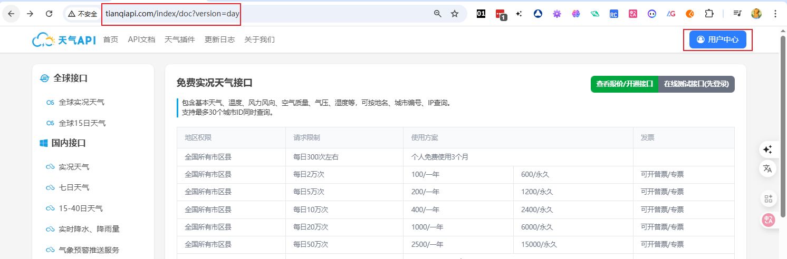787x259 pixels.
Task: Click the 用户中心 button
Action: (x=717, y=39)
